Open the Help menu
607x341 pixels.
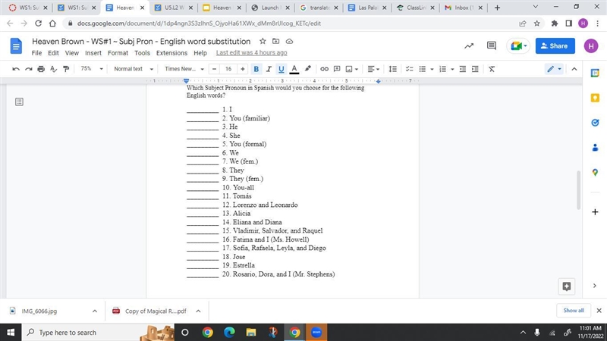click(200, 53)
